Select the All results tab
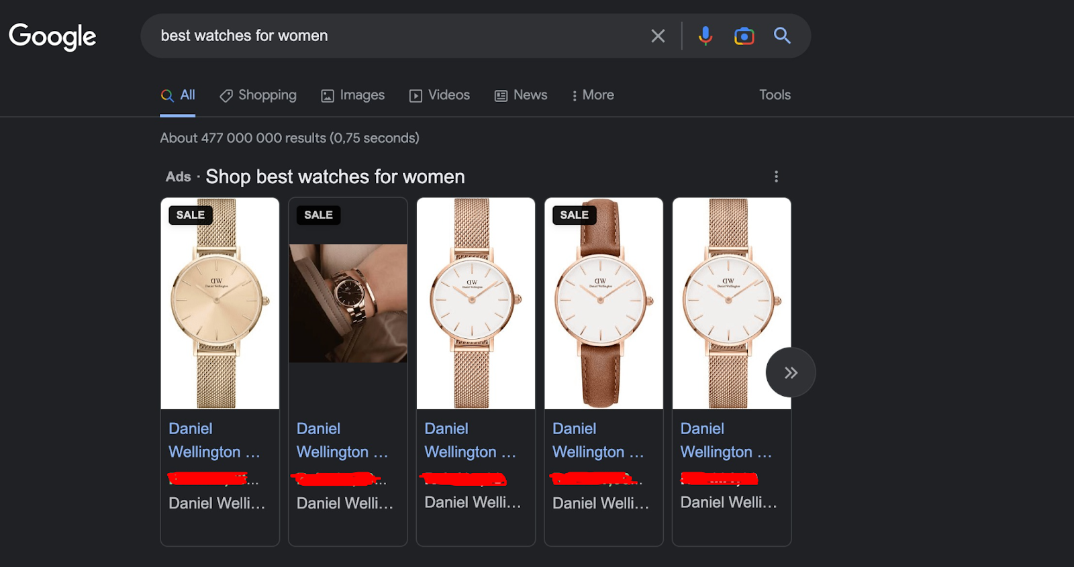1074x567 pixels. (x=178, y=95)
